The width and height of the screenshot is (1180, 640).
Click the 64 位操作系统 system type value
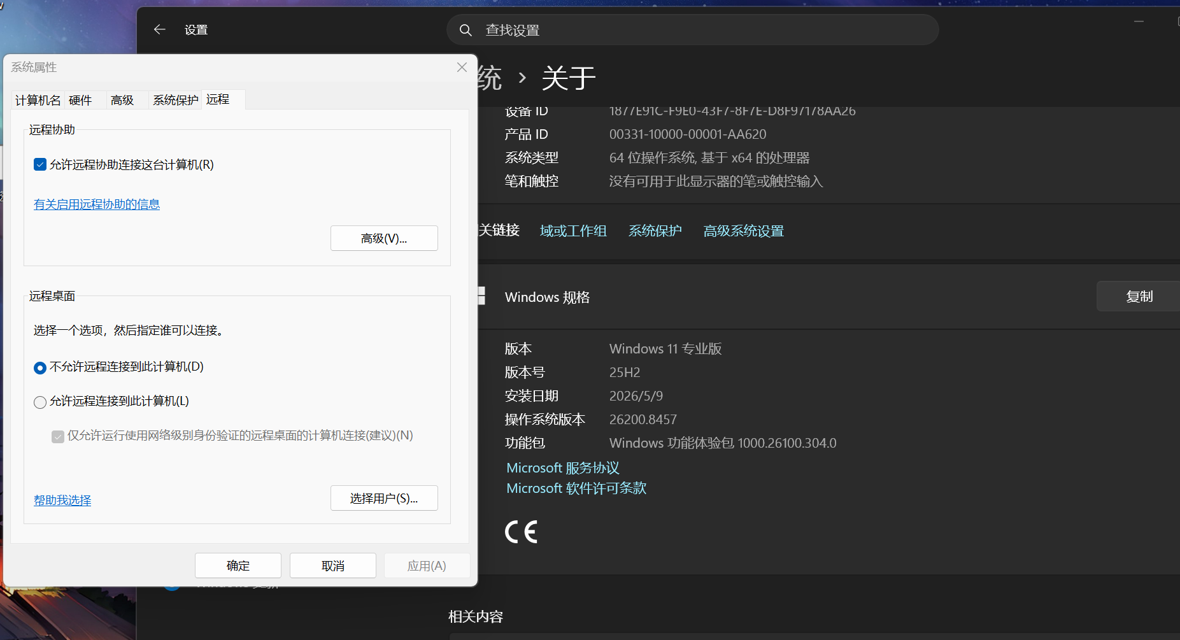tap(709, 158)
